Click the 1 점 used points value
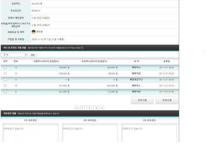This screenshot has height=147, width=223. point(67,80)
